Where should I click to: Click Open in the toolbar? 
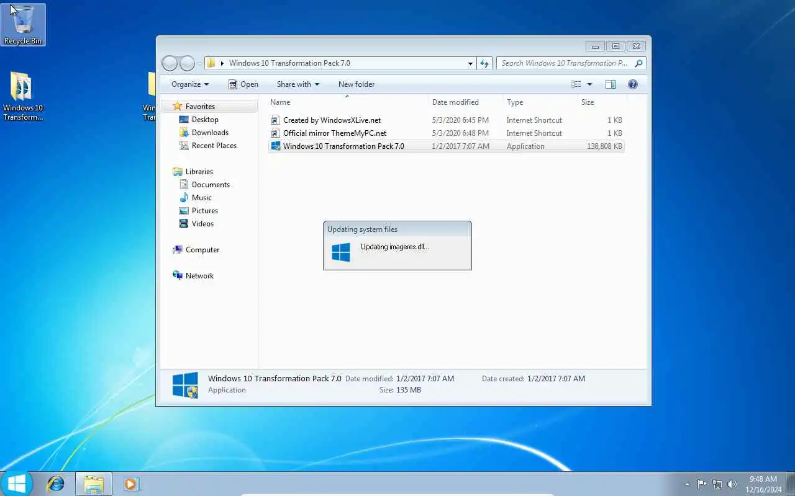coord(243,84)
